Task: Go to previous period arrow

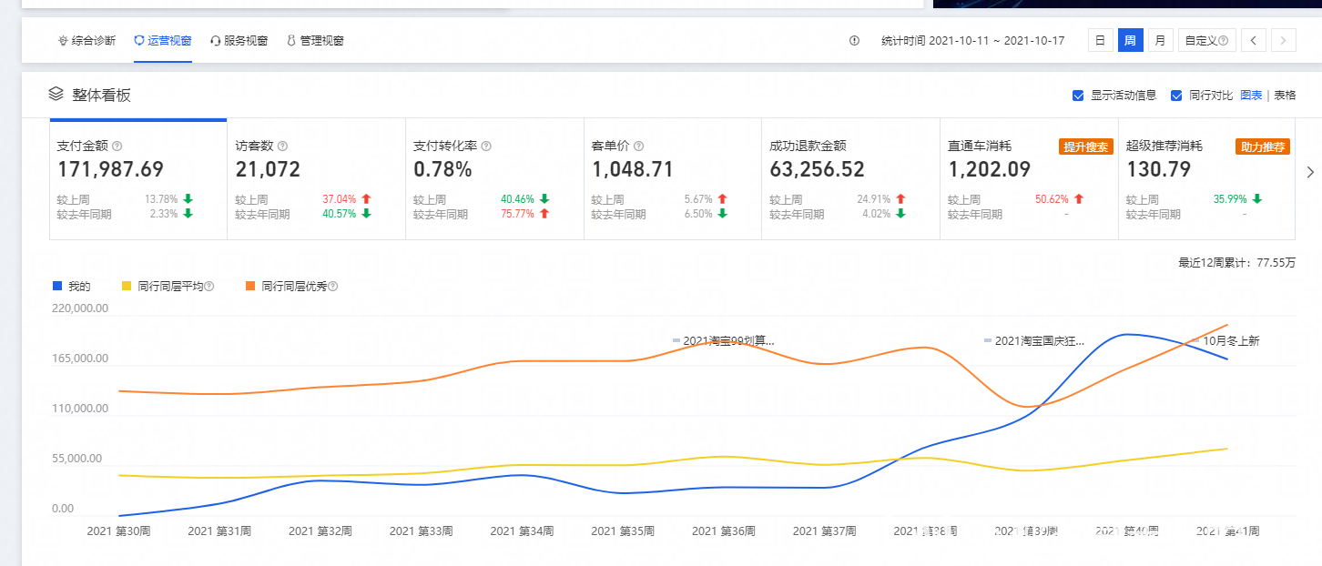Action: click(x=1254, y=40)
